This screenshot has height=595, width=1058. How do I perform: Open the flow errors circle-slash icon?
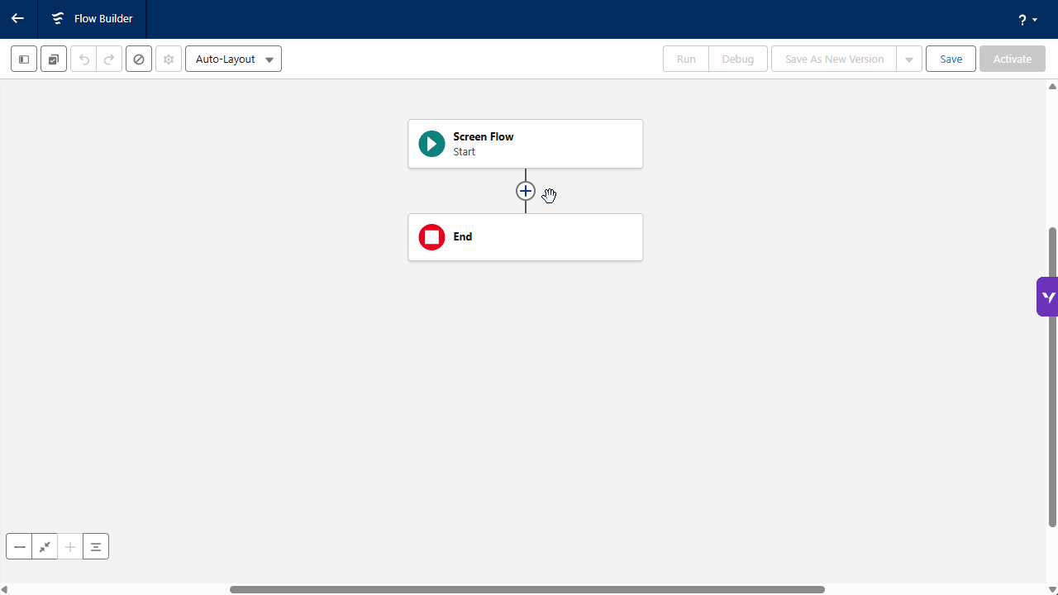point(139,59)
